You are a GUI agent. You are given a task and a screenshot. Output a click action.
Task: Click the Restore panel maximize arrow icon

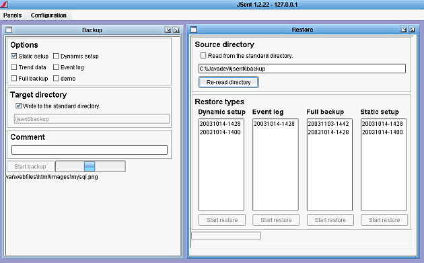click(x=412, y=30)
